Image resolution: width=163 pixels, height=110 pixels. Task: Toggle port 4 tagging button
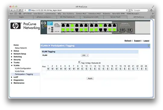[x=61, y=69]
